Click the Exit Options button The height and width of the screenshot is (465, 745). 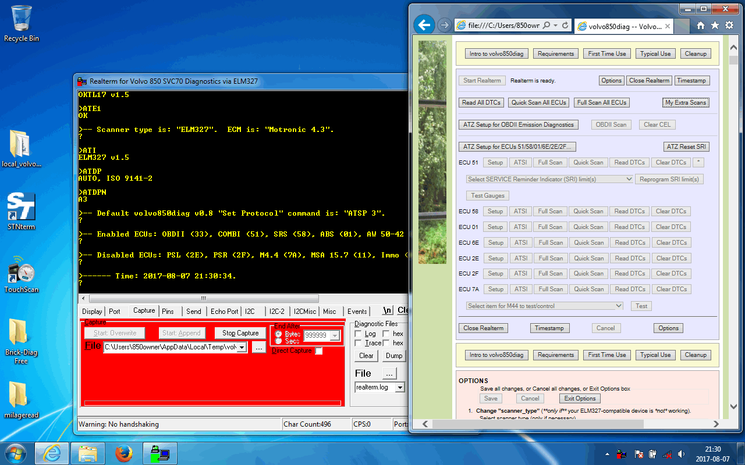(x=580, y=398)
